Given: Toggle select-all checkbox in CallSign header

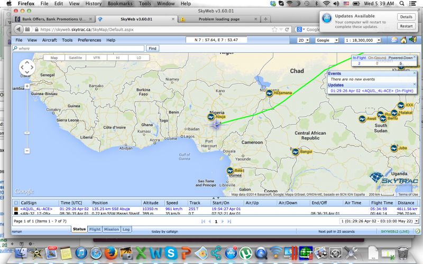Looking at the screenshot, I should click(x=16, y=203).
